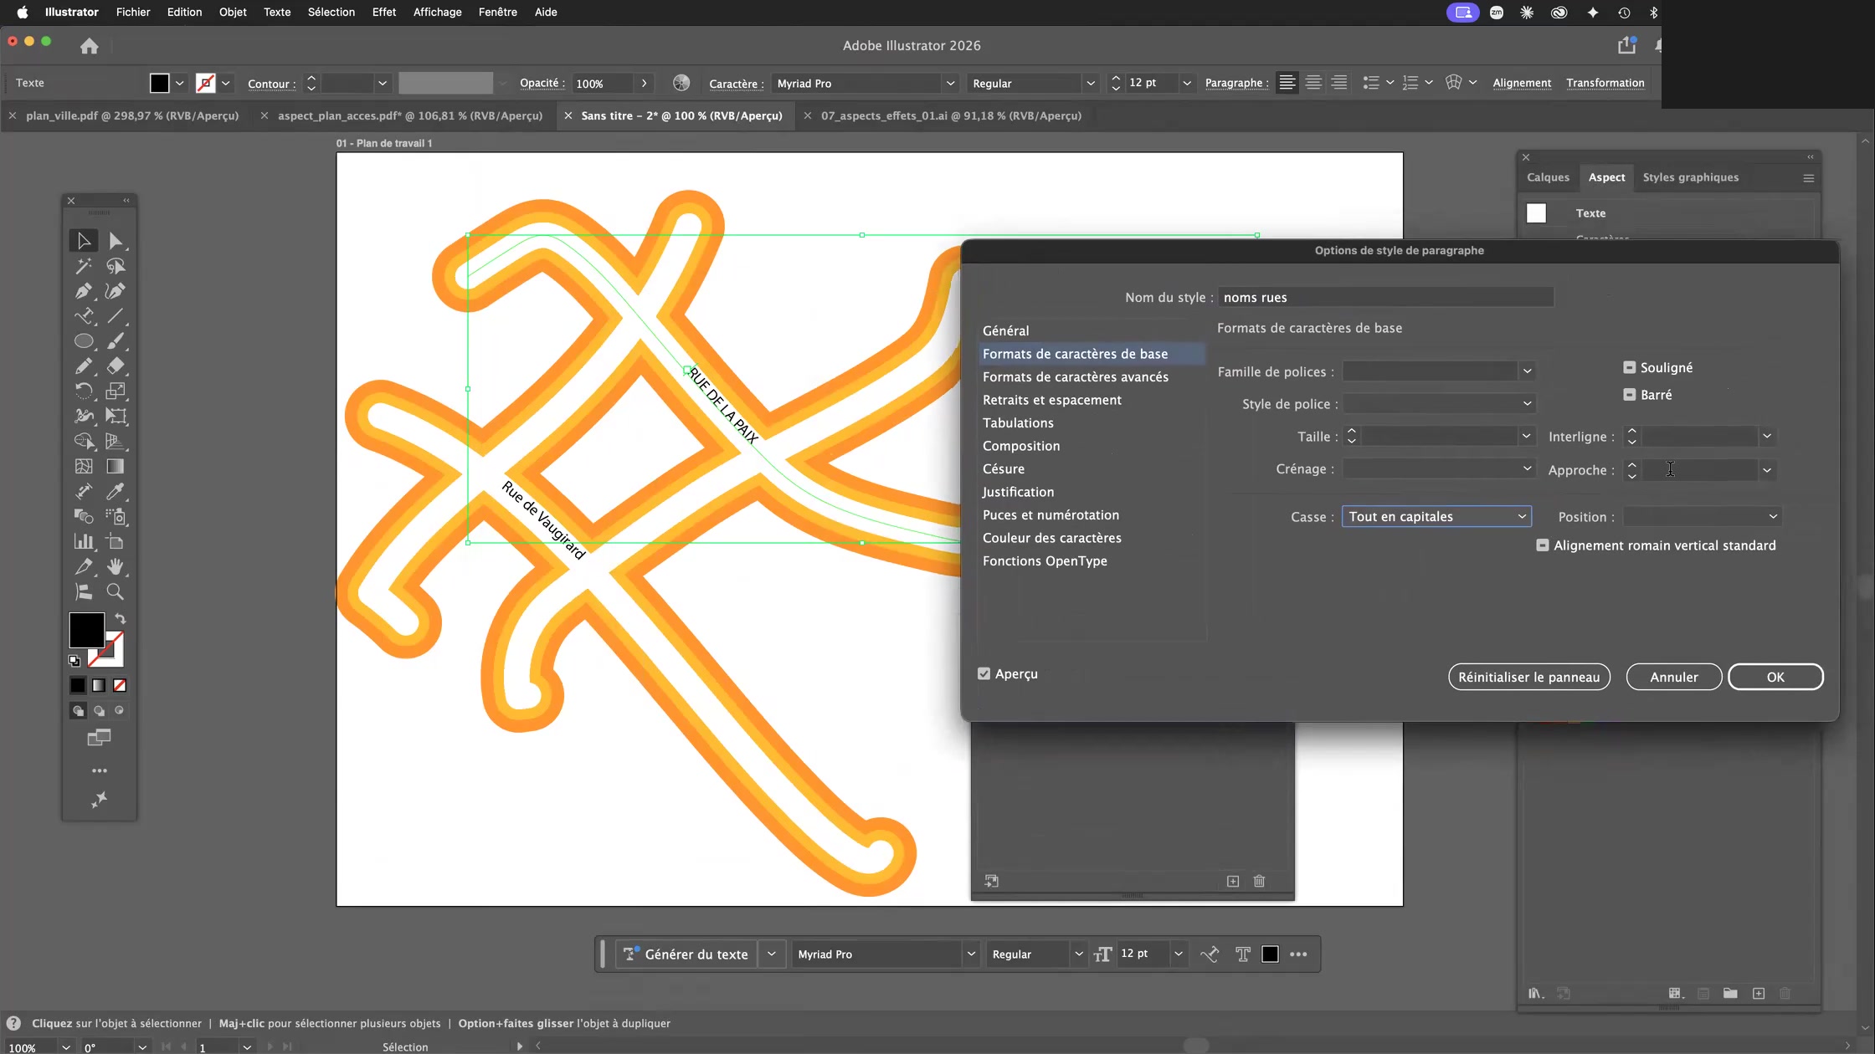Delete the selected paragraph style with the trash icon
Screen dimensions: 1875x1054
1259,881
